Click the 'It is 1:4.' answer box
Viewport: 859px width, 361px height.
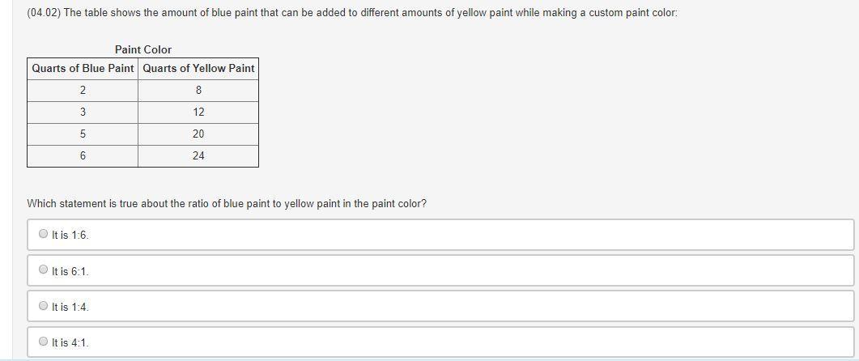[x=440, y=306]
